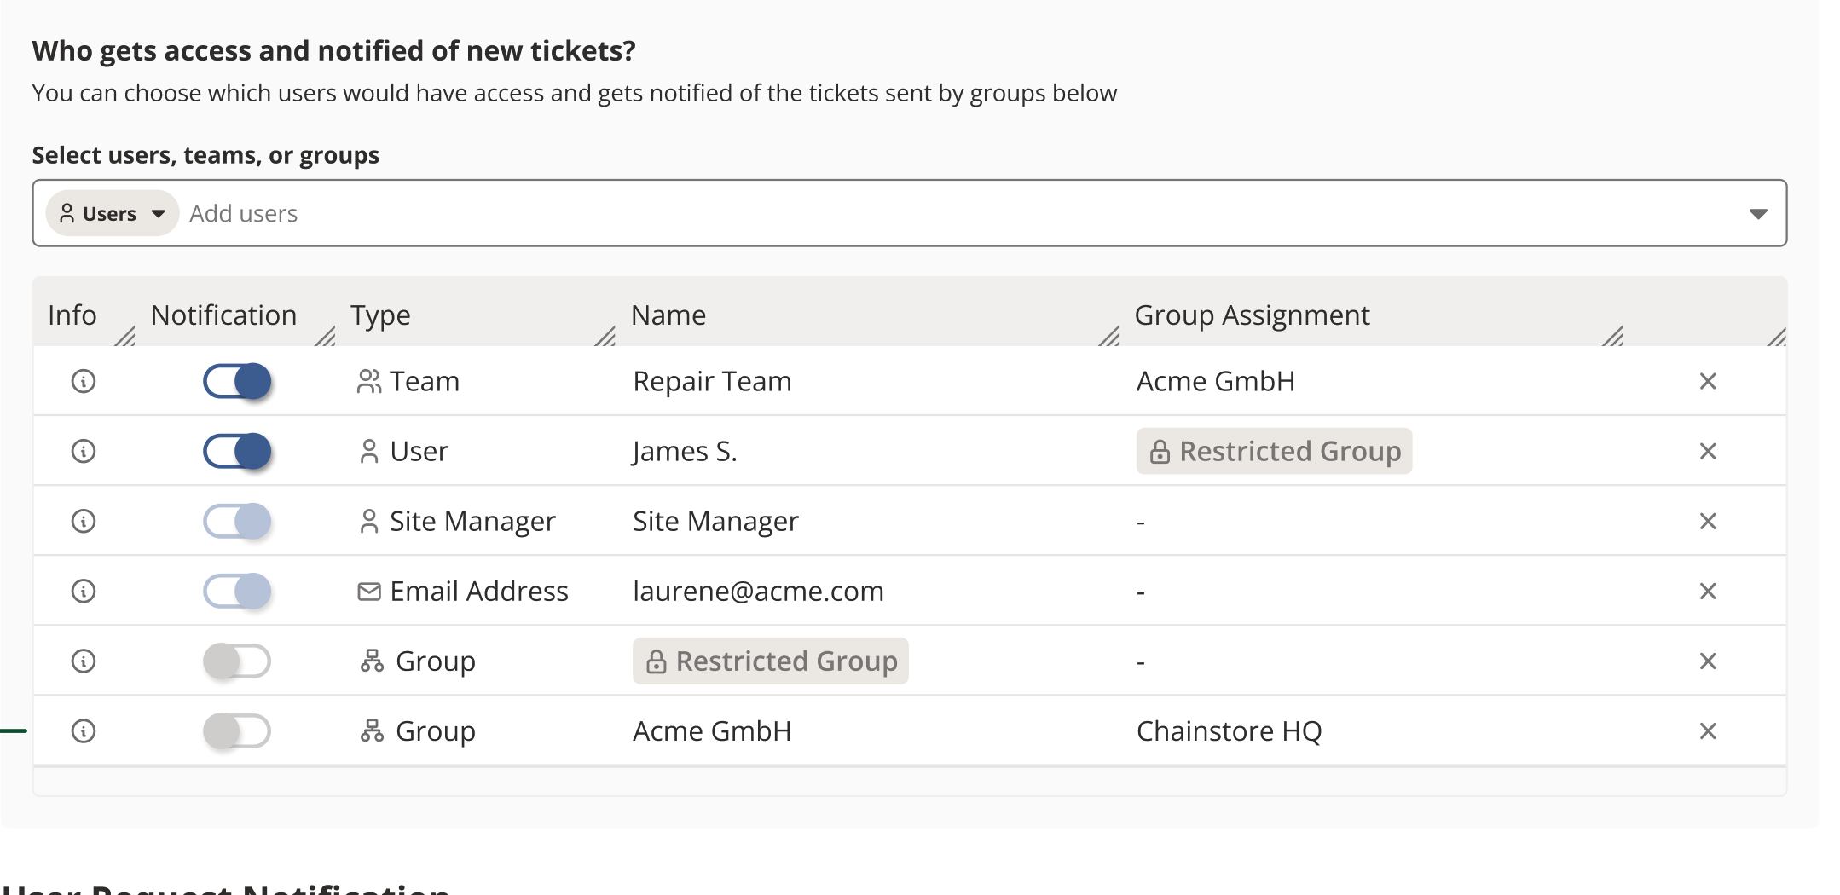1840x895 pixels.
Task: Click the Group Assignment column header
Action: pyautogui.click(x=1252, y=315)
